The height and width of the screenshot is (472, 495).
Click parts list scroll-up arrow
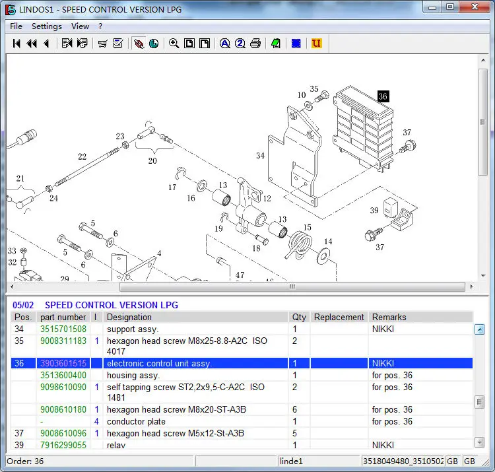pyautogui.click(x=480, y=329)
